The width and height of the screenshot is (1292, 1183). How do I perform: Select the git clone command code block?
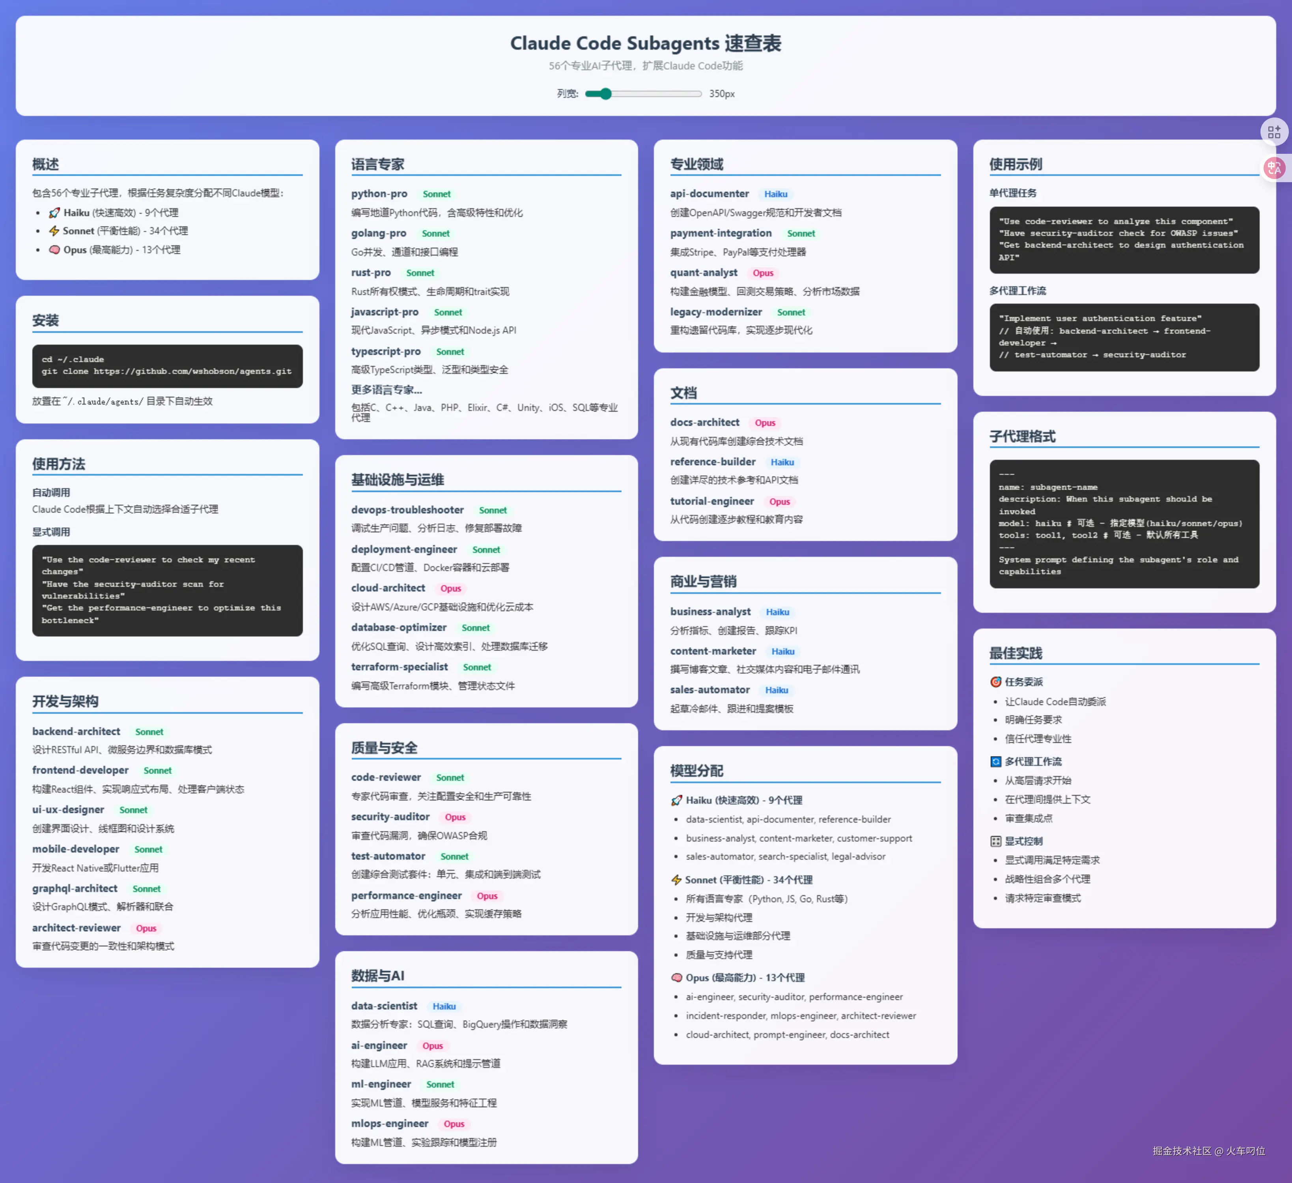tap(167, 366)
